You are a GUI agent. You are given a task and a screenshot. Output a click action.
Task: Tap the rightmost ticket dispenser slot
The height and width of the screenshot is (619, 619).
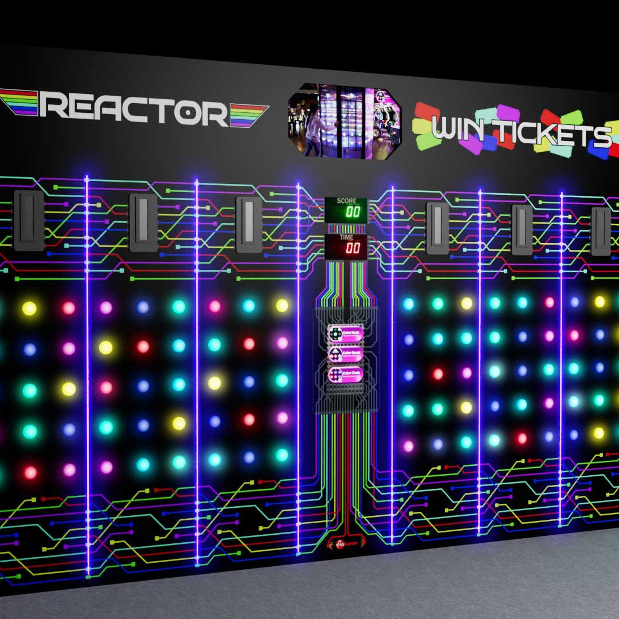coord(601,231)
